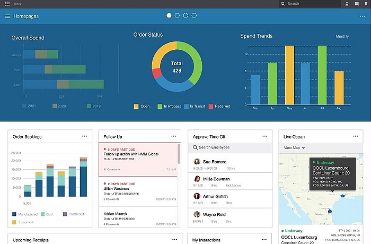
Task: Click Millie Bowman's avatar
Action: [197, 179]
